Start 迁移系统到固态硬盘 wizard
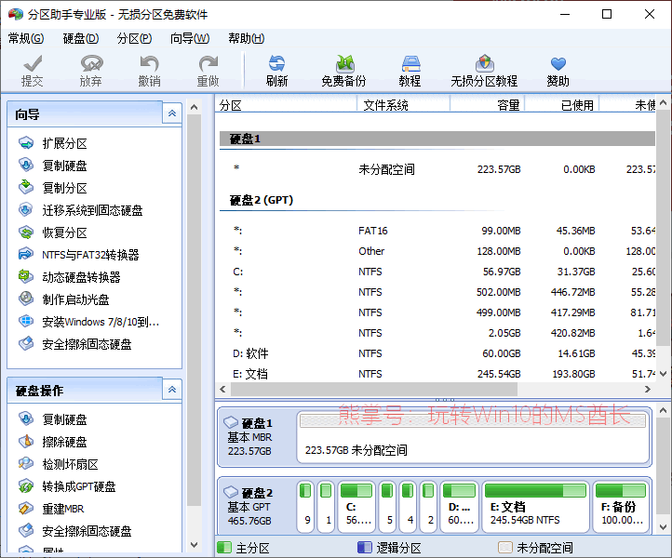This screenshot has width=672, height=558. click(x=92, y=210)
